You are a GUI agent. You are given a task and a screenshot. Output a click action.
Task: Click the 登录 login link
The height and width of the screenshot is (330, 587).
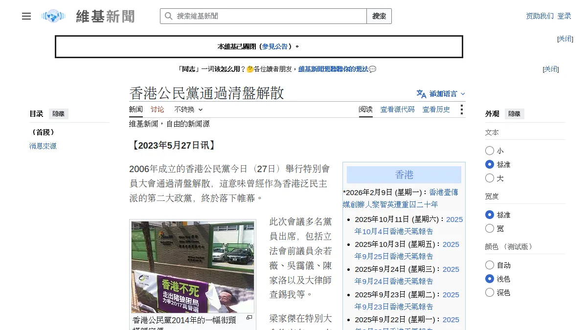pos(564,16)
